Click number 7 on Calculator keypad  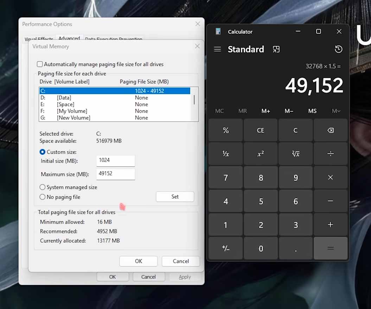point(226,178)
